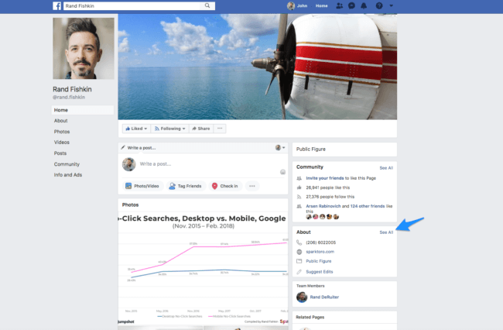This screenshot has height=330, width=503.
Task: Click the sparktoro.com website link
Action: 320,252
